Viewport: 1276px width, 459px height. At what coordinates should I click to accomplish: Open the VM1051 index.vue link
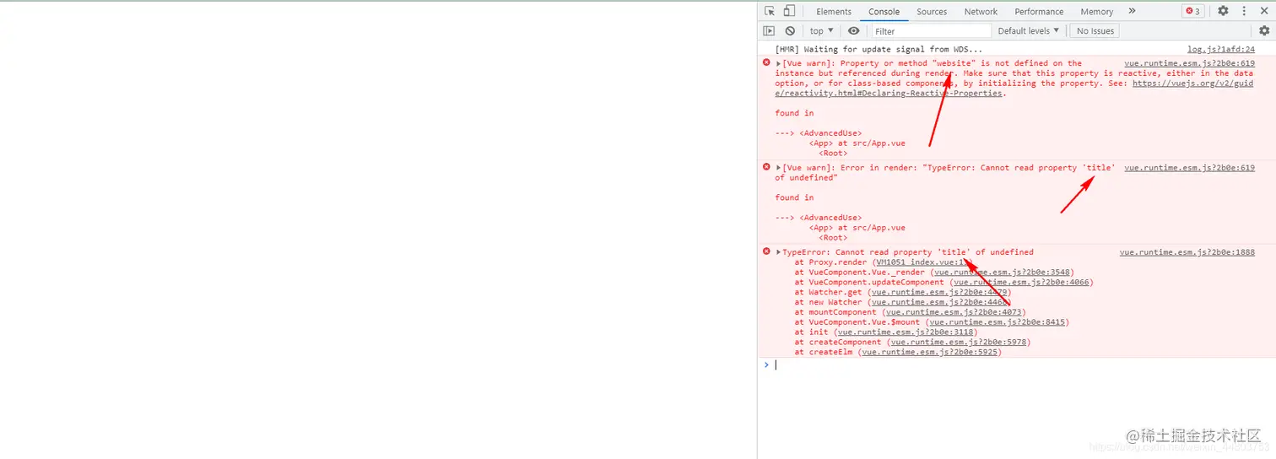923,262
